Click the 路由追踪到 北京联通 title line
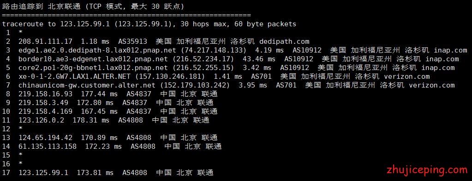 (93, 6)
